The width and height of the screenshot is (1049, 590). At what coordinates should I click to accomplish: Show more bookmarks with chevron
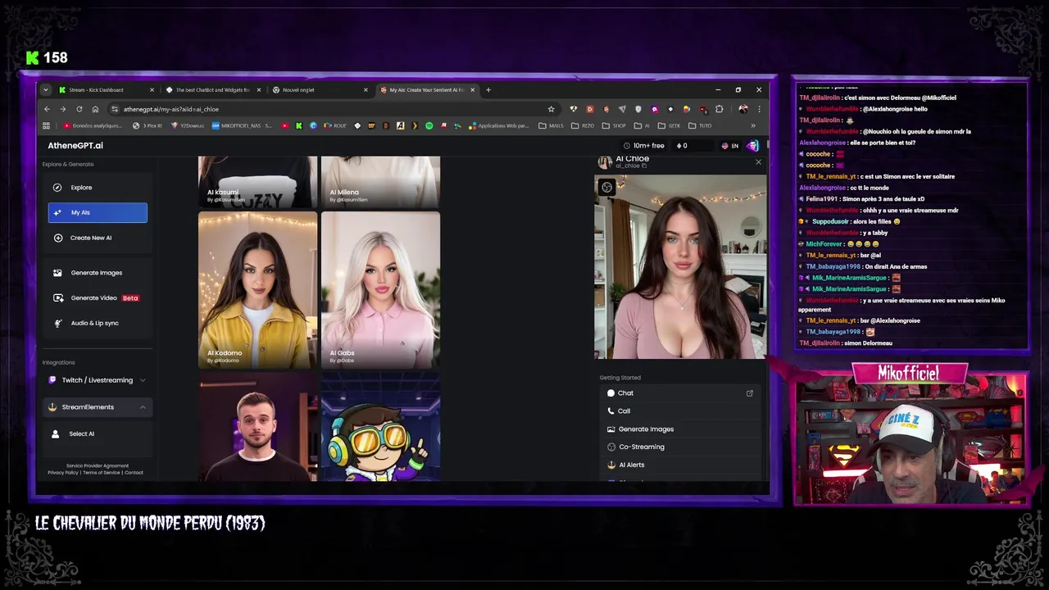753,126
